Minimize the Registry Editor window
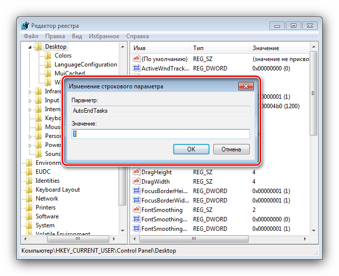This screenshot has width=339, height=276. (277, 26)
